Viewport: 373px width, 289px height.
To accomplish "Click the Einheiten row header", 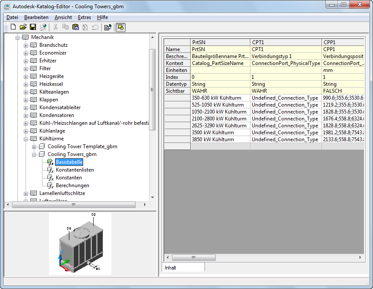I will coord(177,70).
